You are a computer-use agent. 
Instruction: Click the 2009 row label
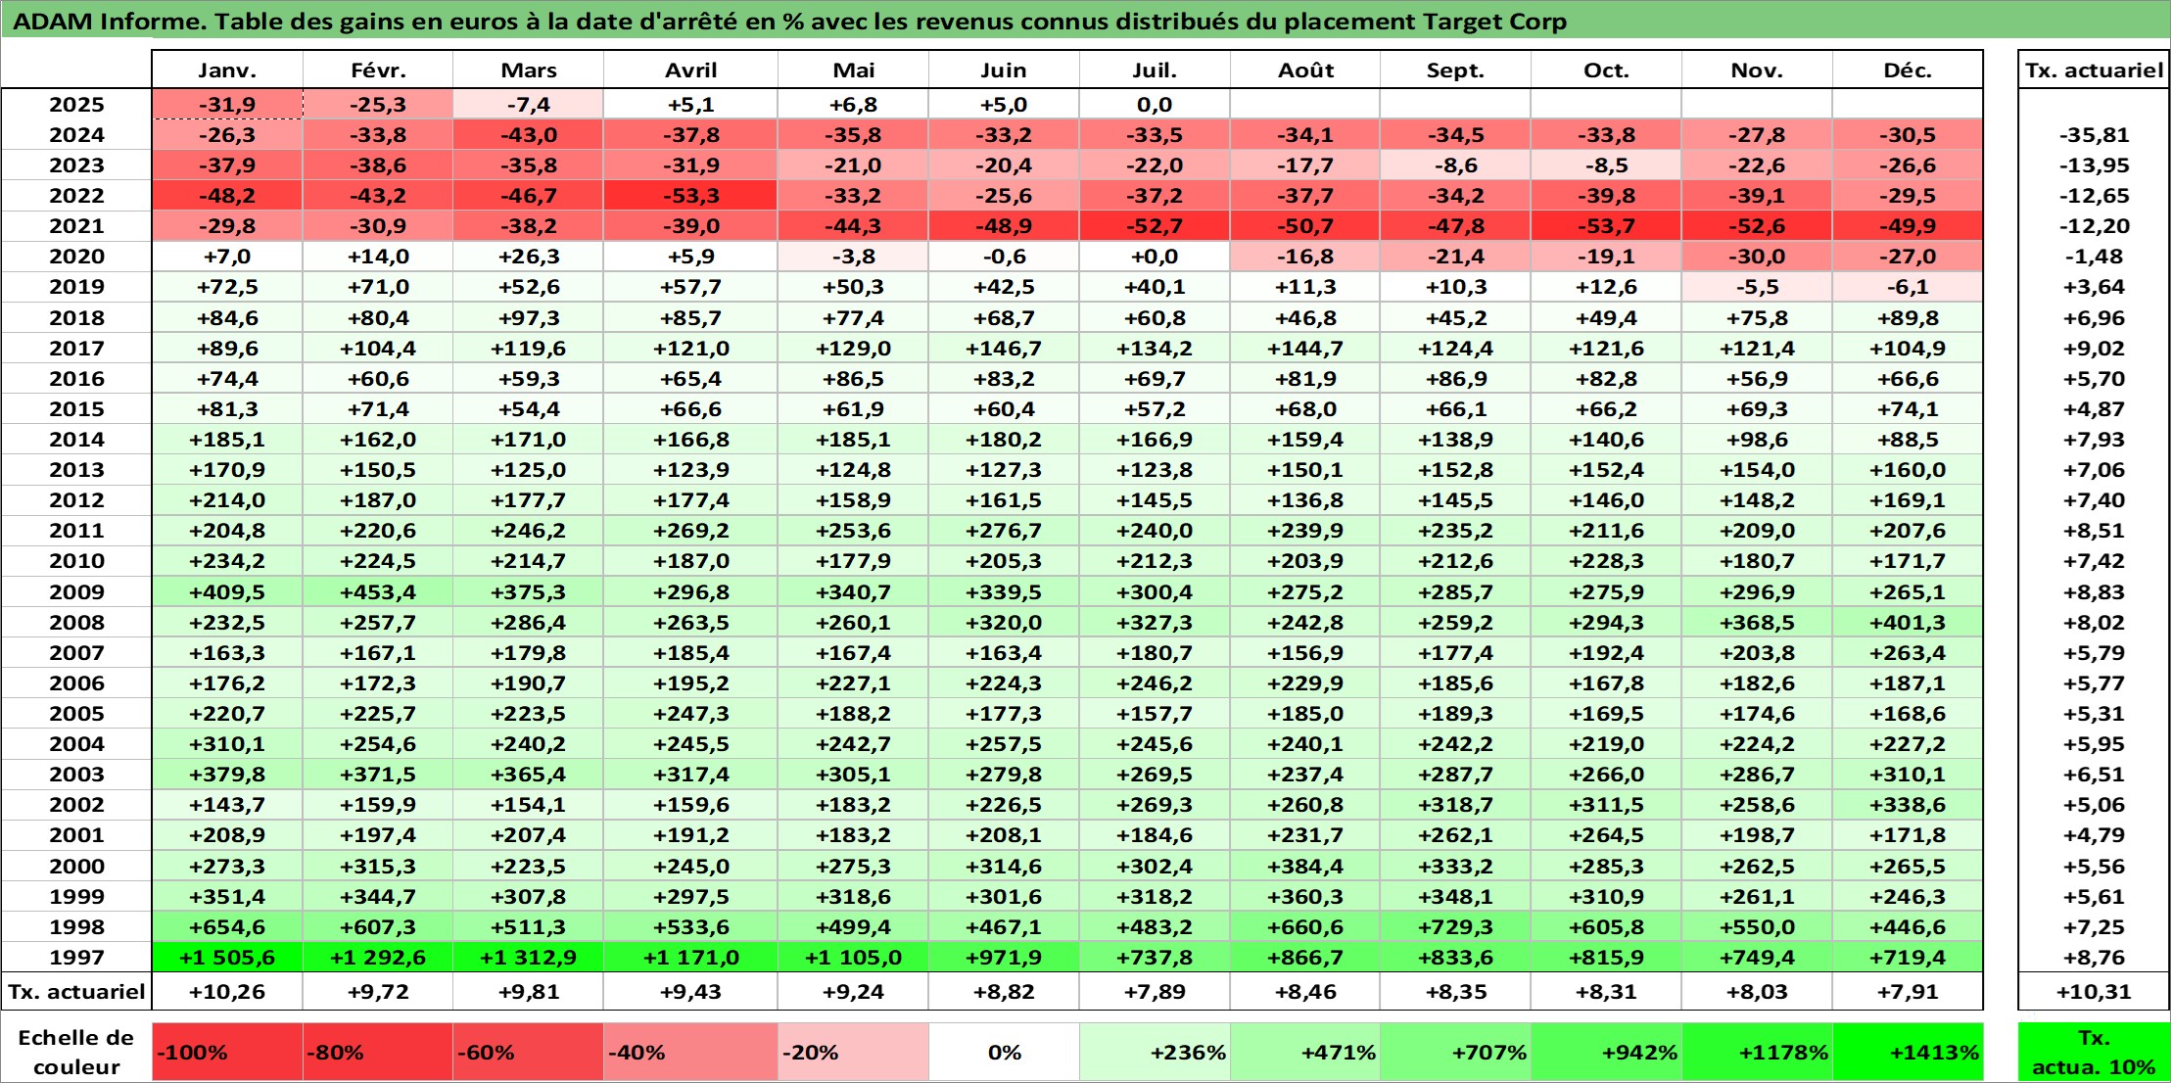pos(76,591)
